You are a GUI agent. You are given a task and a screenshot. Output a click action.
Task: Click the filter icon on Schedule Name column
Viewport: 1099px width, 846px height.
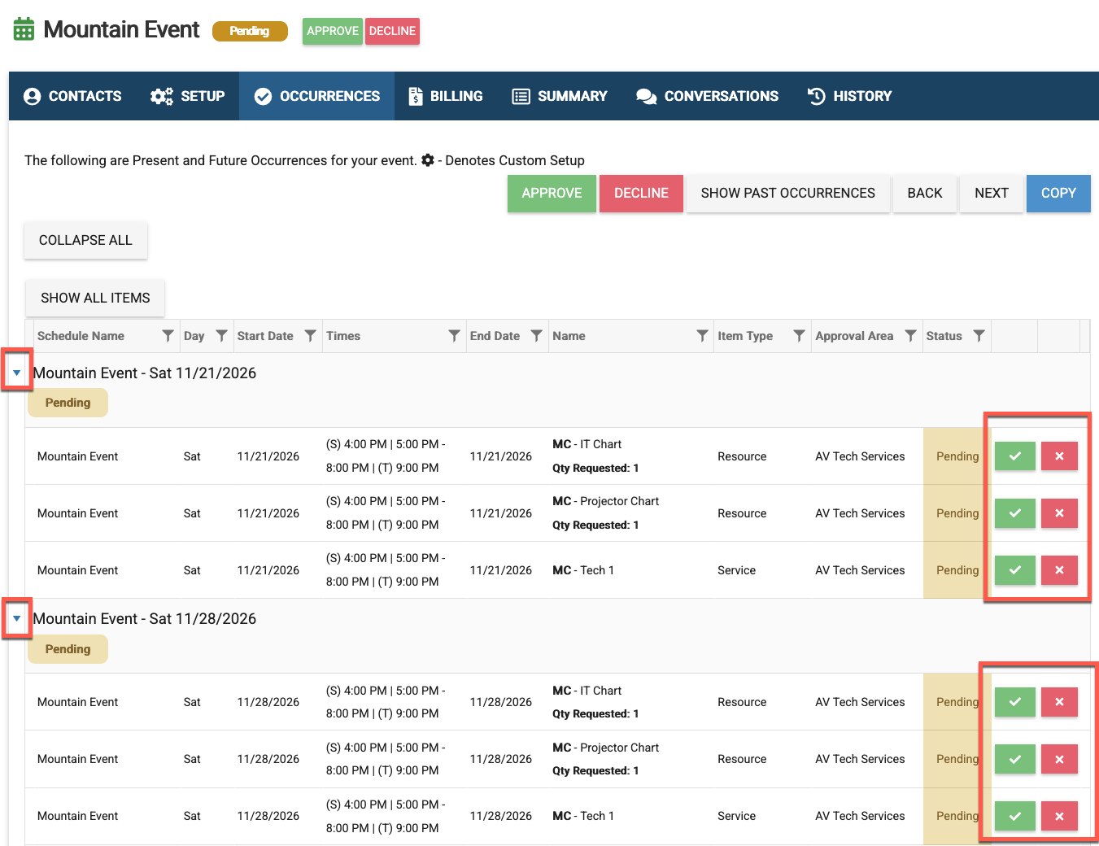pos(168,336)
